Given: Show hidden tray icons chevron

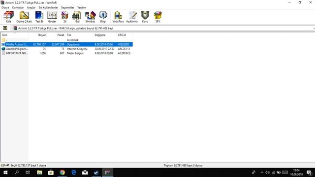Looking at the screenshot, I should (262, 173).
